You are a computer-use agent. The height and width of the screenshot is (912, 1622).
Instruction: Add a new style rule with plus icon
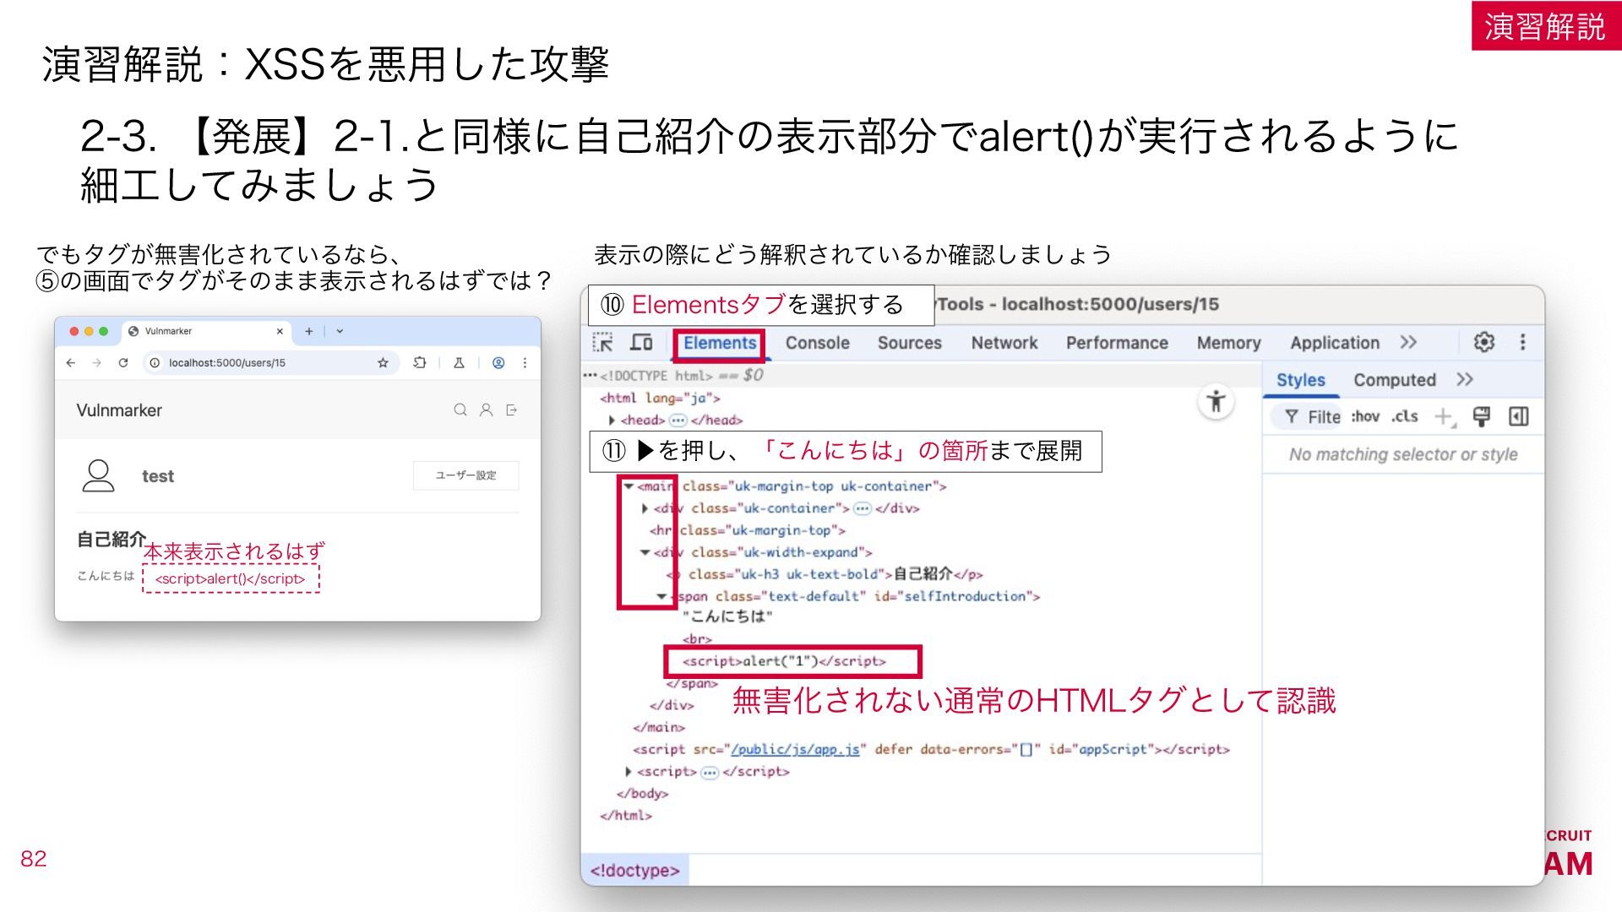(x=1445, y=416)
